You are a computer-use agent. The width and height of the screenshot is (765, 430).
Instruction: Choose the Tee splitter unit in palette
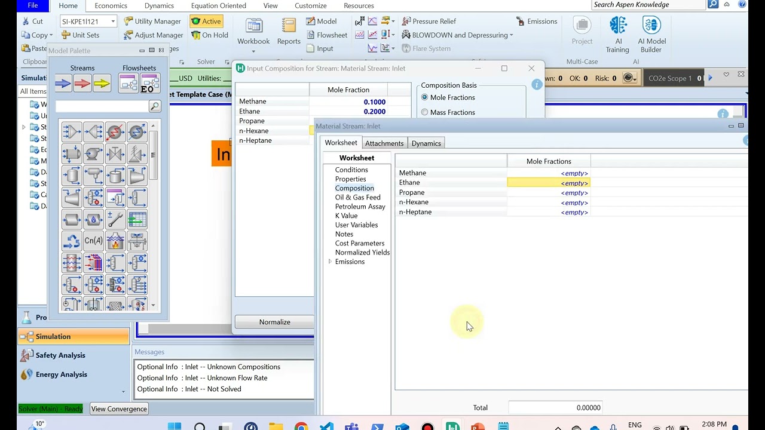point(93,132)
